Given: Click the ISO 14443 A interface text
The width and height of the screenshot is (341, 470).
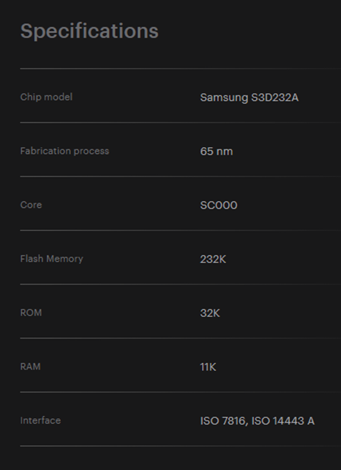Looking at the screenshot, I should click(x=283, y=421).
